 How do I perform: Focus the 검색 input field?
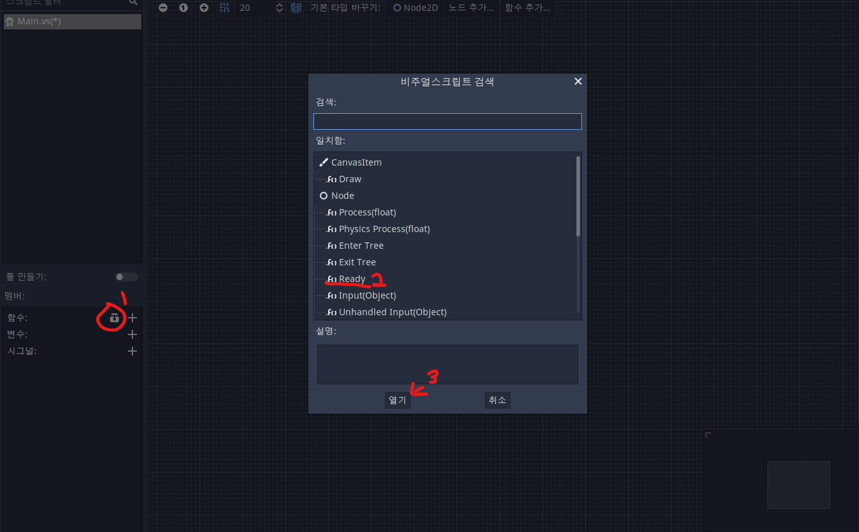pos(448,121)
